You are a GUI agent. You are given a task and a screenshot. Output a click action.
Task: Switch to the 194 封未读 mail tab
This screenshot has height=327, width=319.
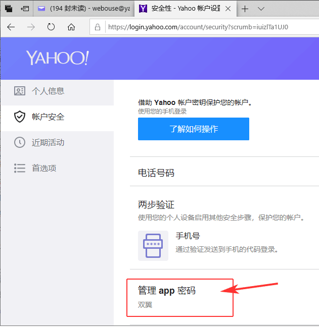[84, 9]
